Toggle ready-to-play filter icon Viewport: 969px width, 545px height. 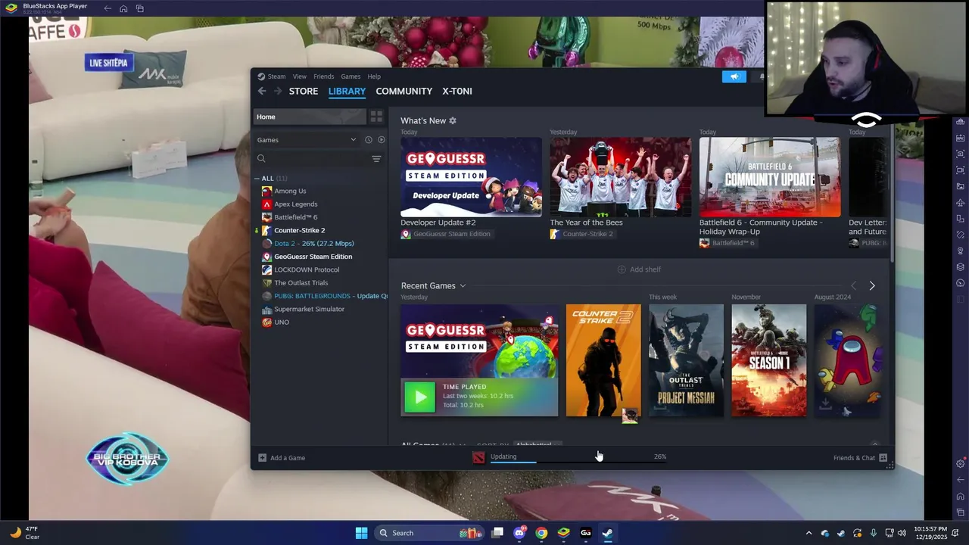pyautogui.click(x=382, y=140)
